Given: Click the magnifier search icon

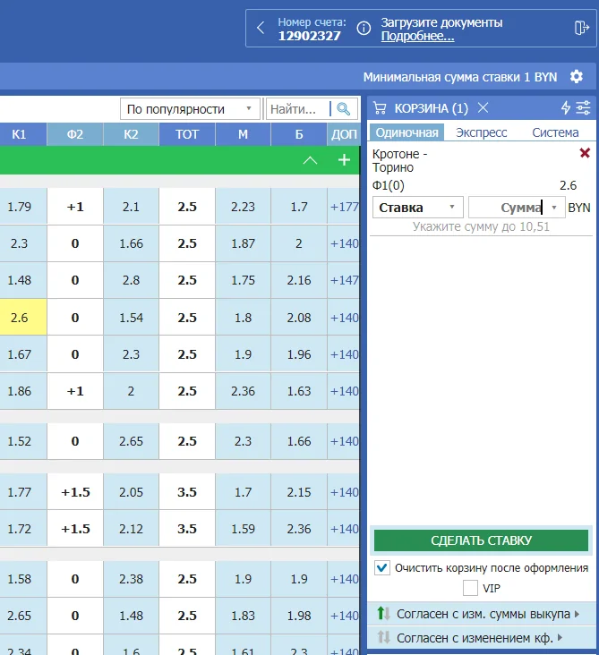Looking at the screenshot, I should (343, 109).
